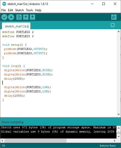The width and height of the screenshot is (121, 148).
Task: Click the '#define PORTLED3 3' line
Action: click(x=18, y=36)
